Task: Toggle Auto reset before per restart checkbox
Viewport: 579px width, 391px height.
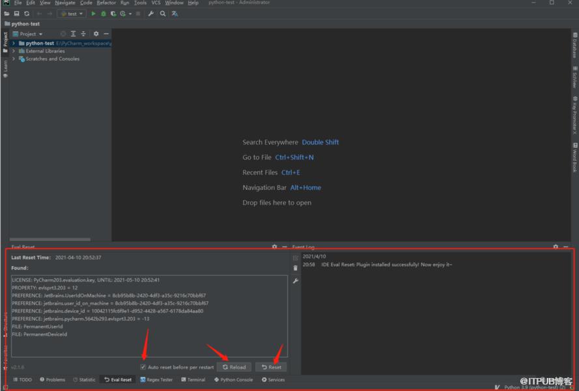Action: point(143,367)
